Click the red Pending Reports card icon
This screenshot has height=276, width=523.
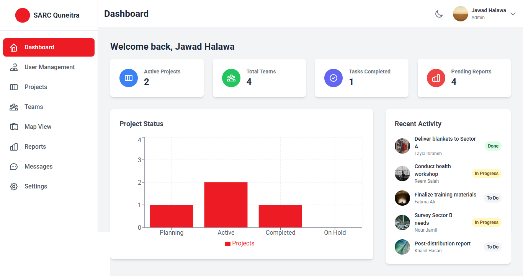coord(436,78)
